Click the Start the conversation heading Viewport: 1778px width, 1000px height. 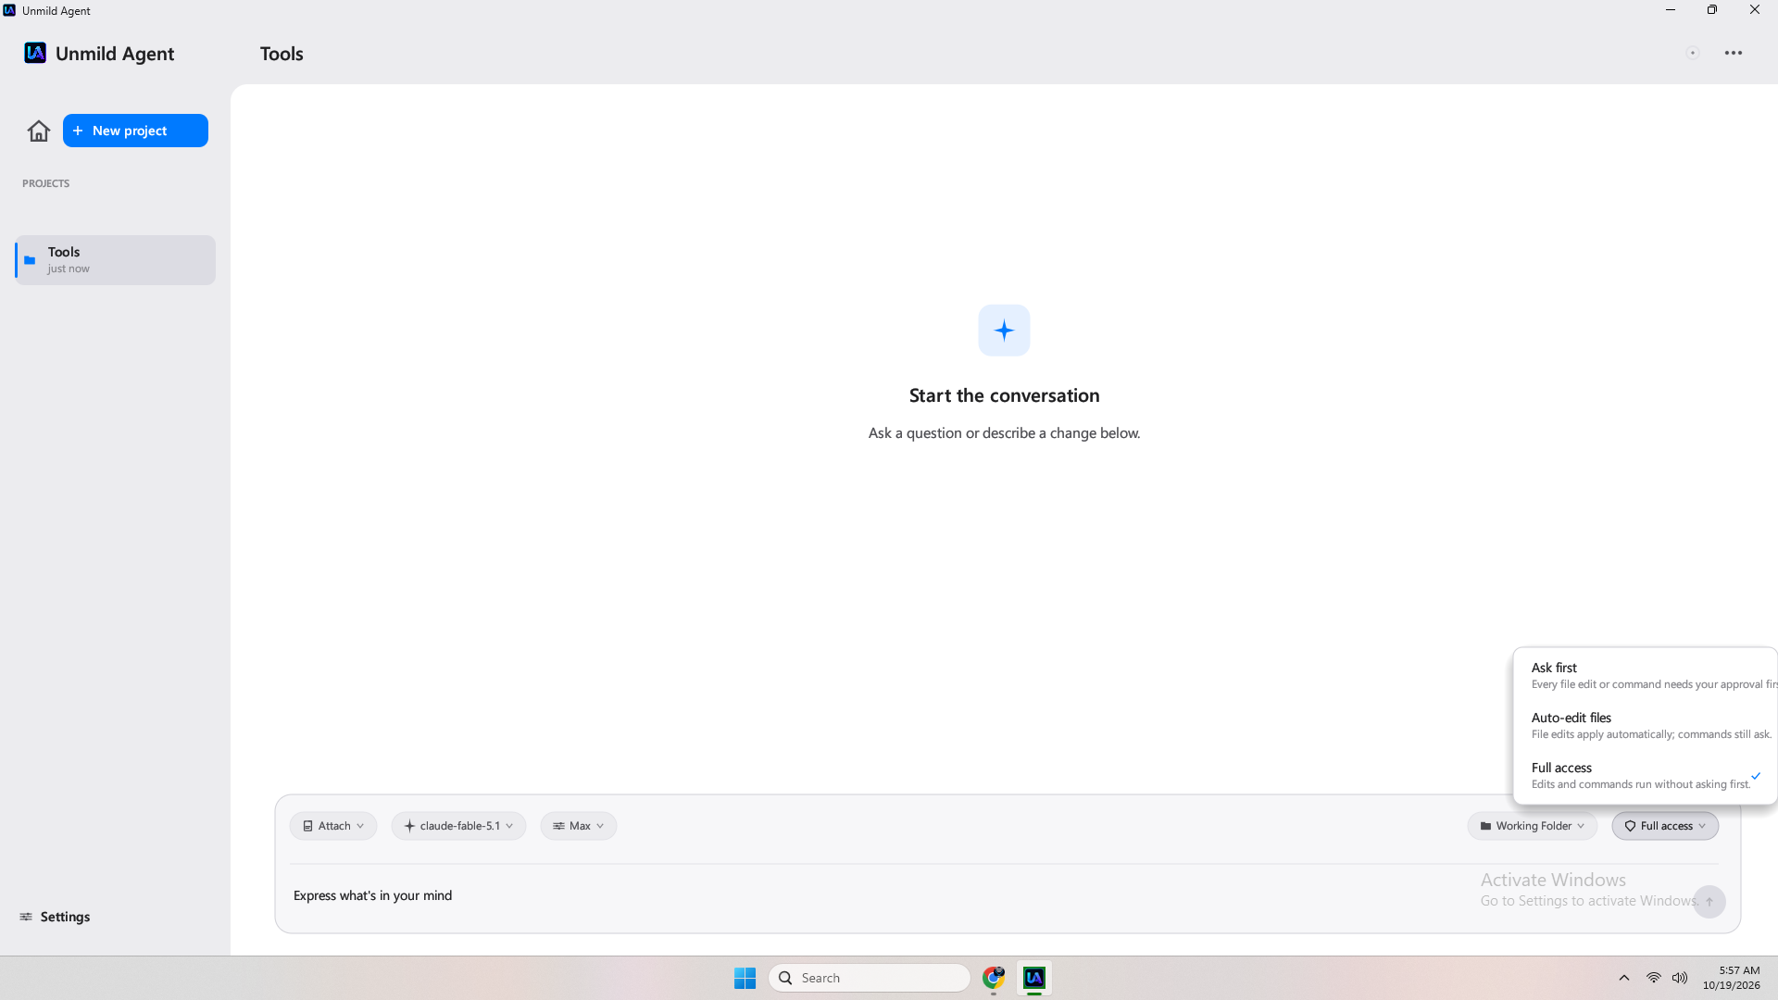click(1004, 395)
